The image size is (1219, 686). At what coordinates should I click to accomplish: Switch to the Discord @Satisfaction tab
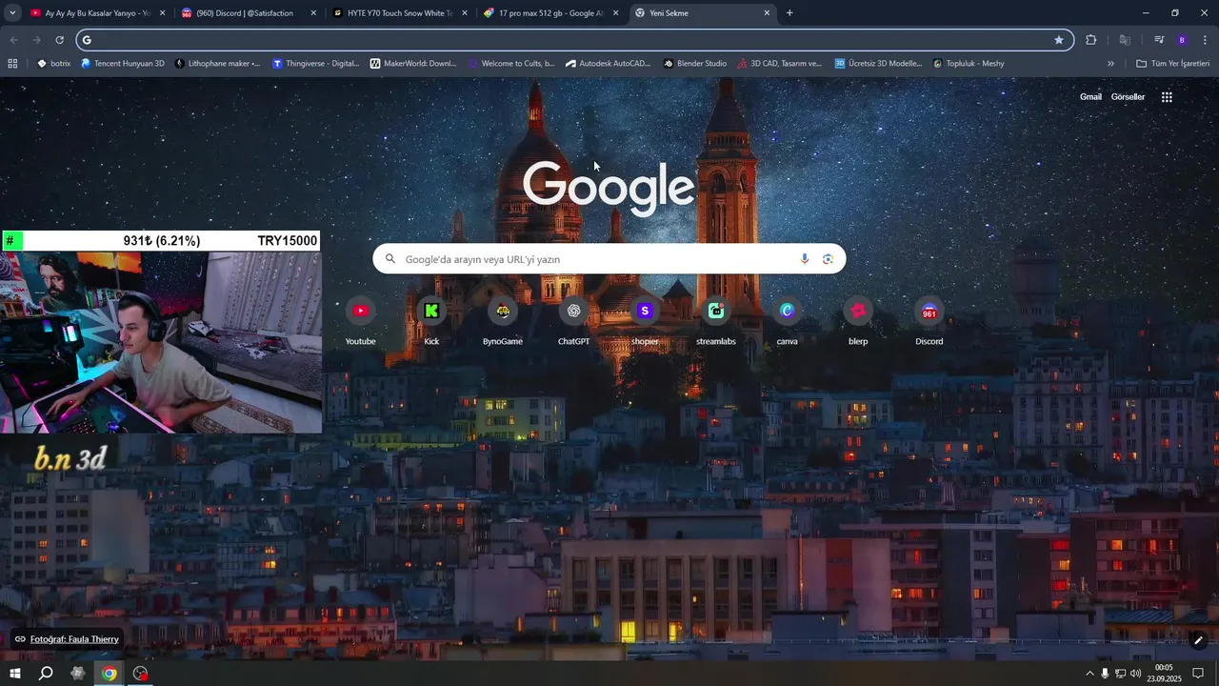tap(250, 13)
